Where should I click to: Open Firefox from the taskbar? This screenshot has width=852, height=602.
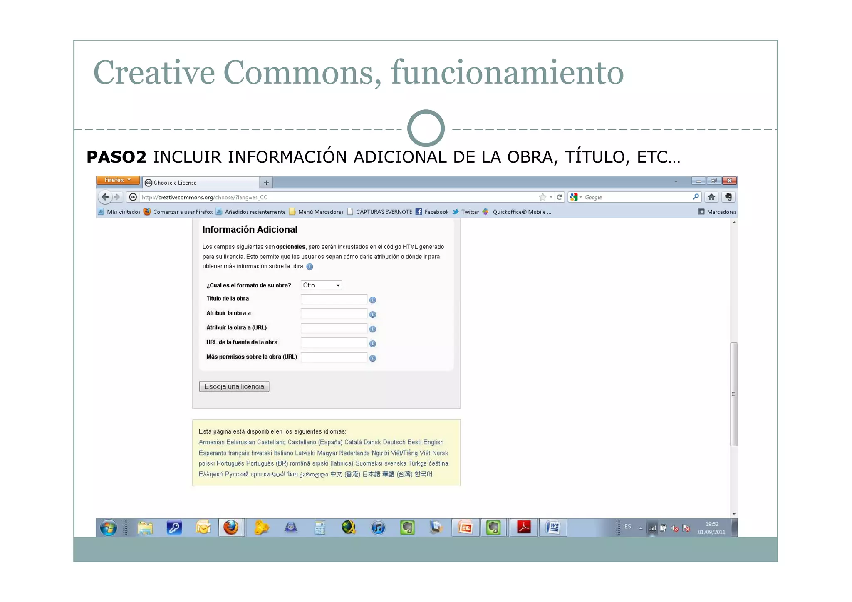coord(231,528)
